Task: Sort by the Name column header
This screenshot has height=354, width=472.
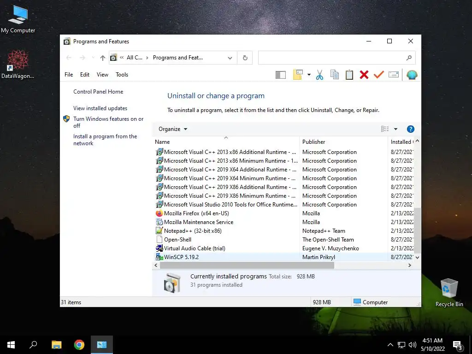Action: (226, 142)
